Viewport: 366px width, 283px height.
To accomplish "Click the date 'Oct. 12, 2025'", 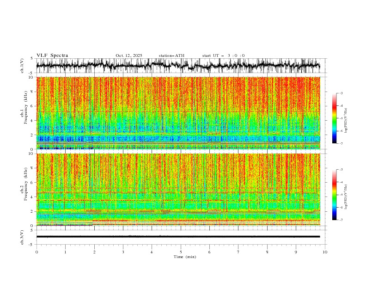I will tap(129, 55).
